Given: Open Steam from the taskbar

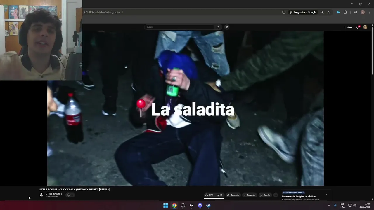Looking at the screenshot, I should (x=208, y=205).
